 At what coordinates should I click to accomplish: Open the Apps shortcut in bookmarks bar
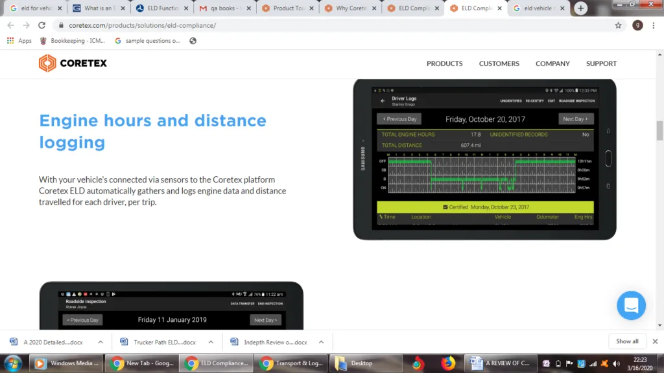(x=19, y=41)
